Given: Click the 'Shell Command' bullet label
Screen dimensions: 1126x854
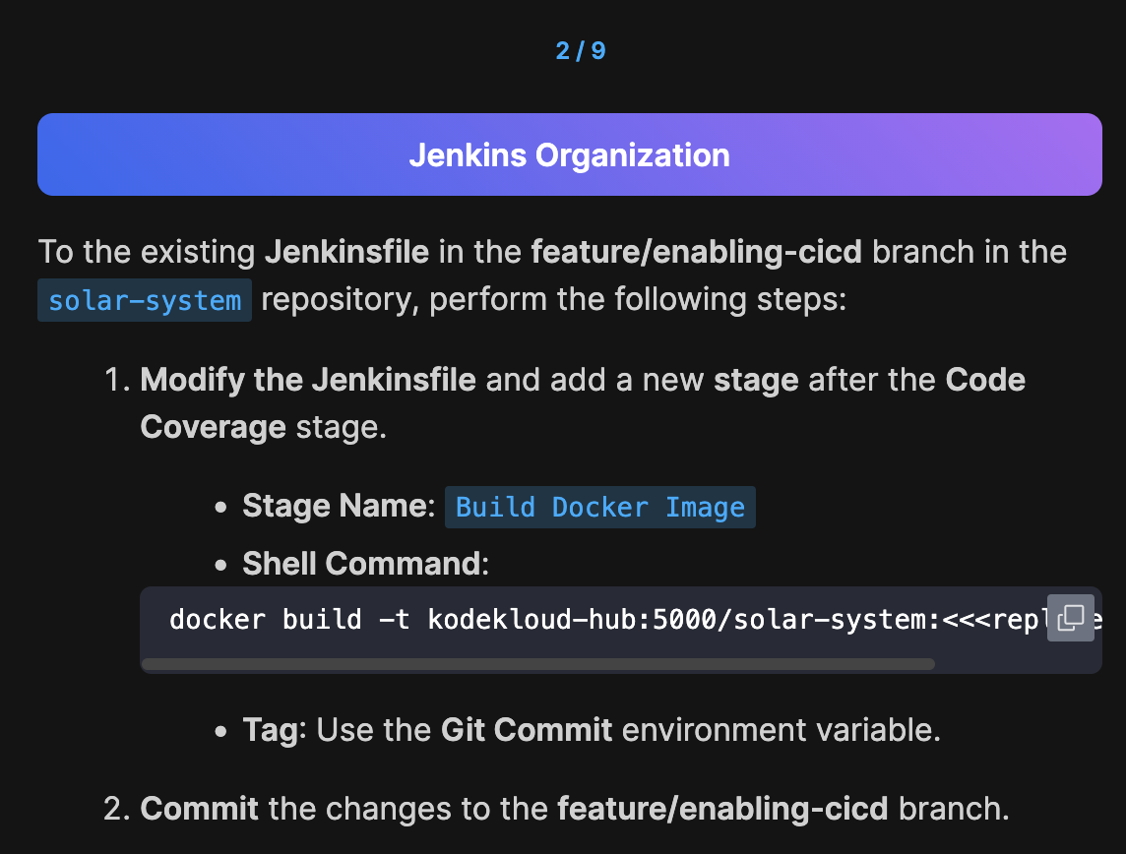Looking at the screenshot, I should click(364, 564).
